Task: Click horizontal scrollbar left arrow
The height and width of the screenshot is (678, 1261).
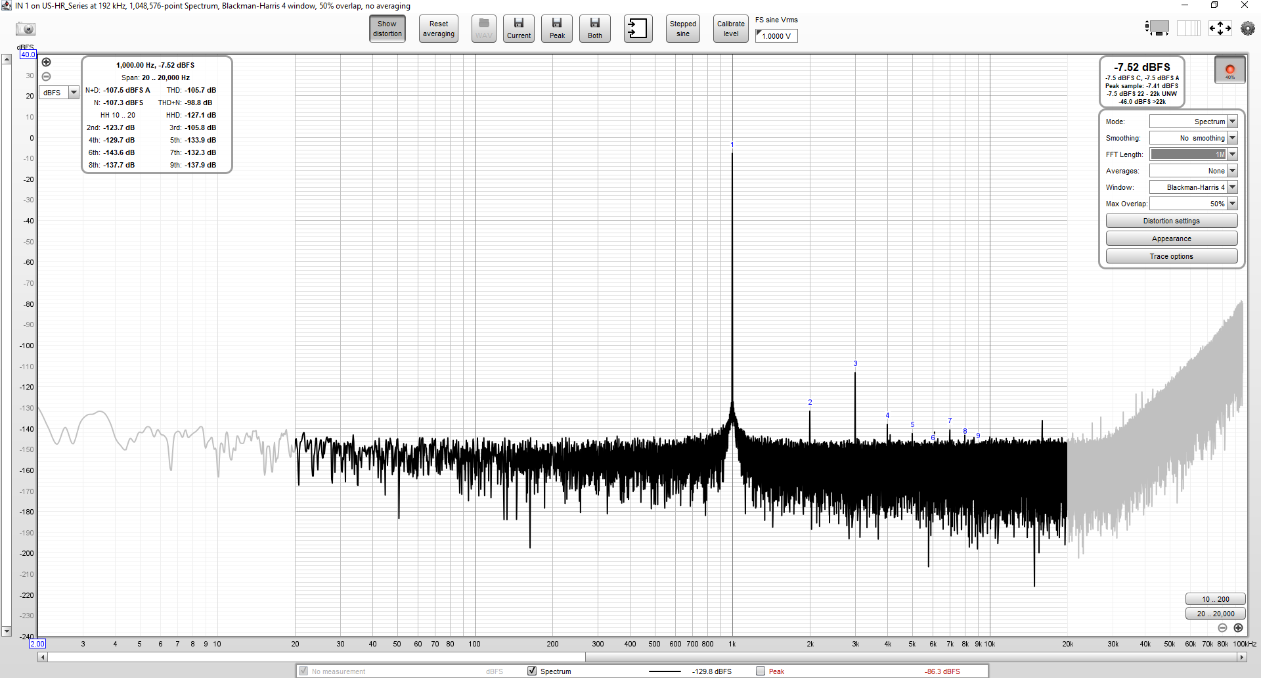Action: click(43, 657)
